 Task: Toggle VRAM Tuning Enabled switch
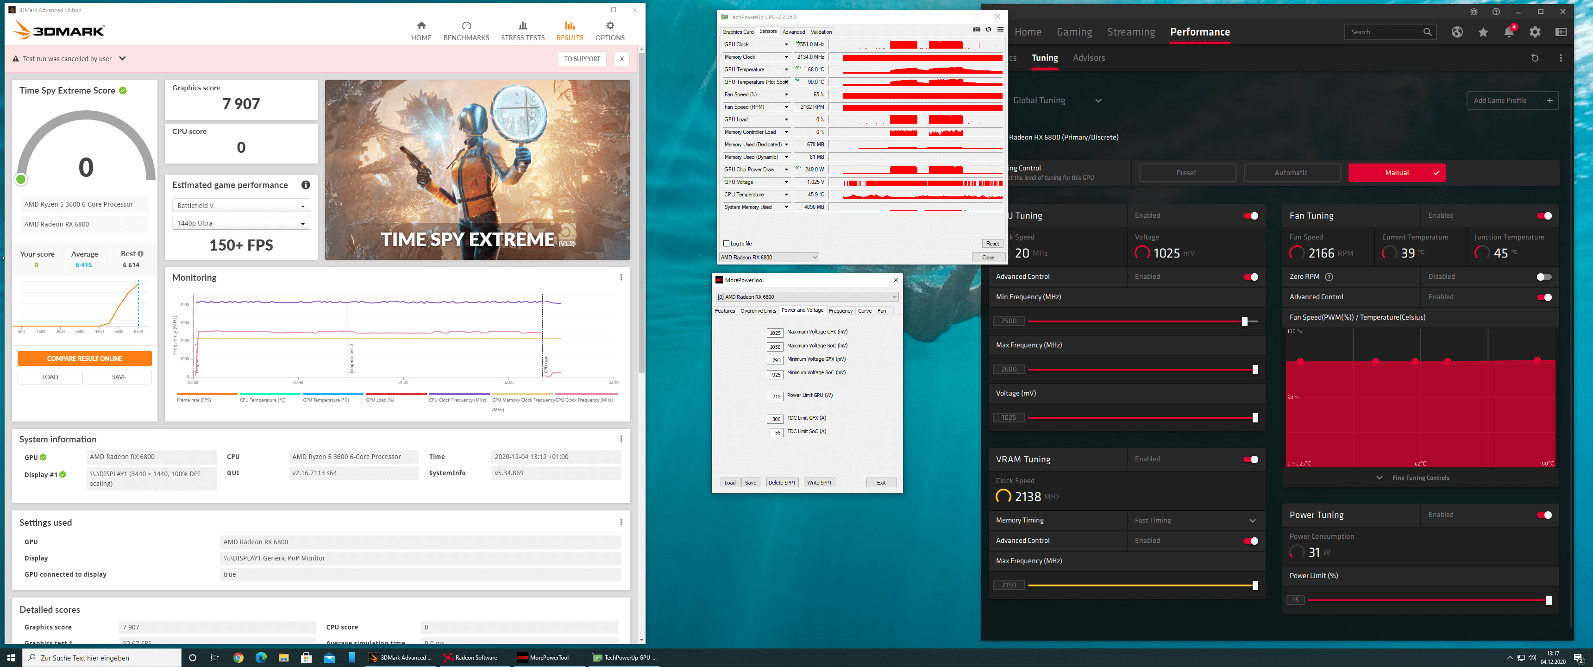tap(1250, 459)
